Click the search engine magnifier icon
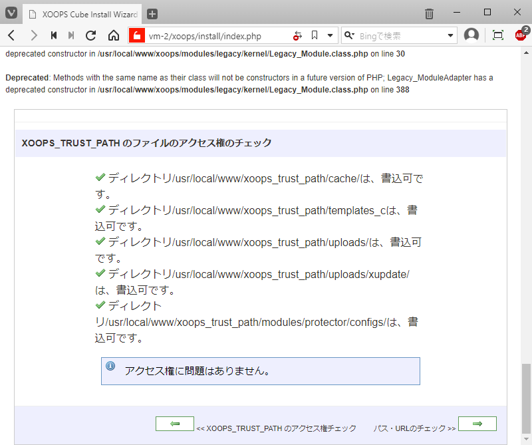 (349, 35)
